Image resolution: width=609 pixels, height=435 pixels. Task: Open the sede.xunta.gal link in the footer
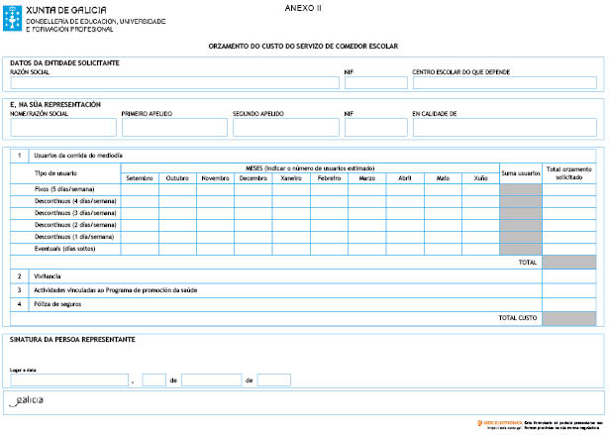(498, 426)
